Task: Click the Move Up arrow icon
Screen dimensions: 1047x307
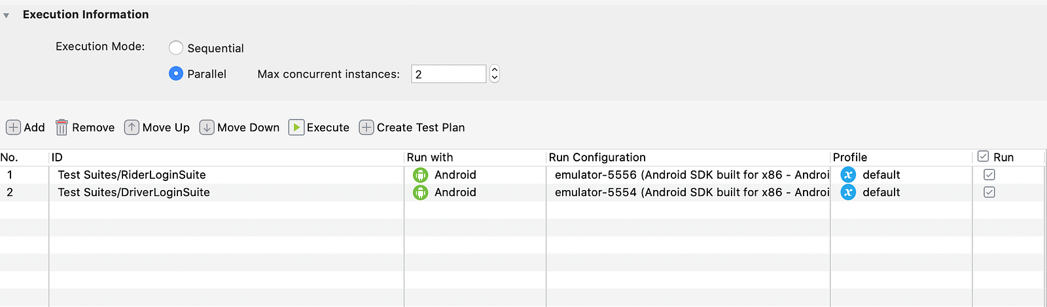Action: coord(132,127)
